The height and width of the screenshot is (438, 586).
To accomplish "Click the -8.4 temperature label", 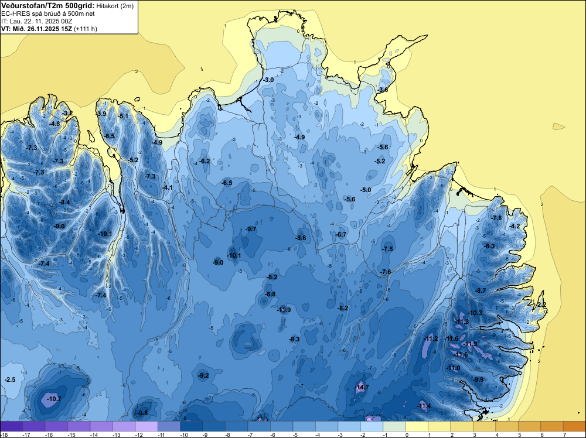I will pyautogui.click(x=64, y=203).
